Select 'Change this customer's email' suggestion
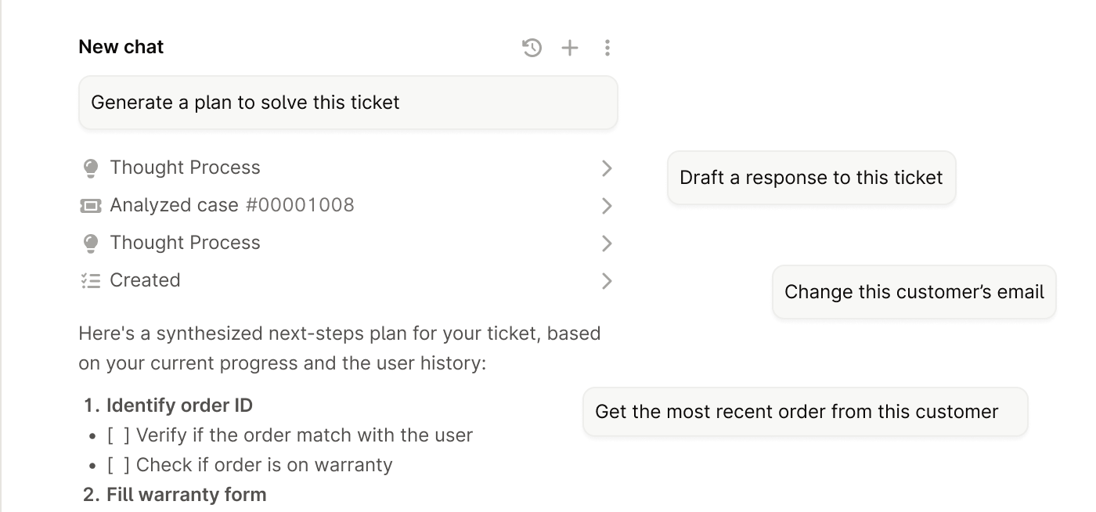 pos(914,292)
